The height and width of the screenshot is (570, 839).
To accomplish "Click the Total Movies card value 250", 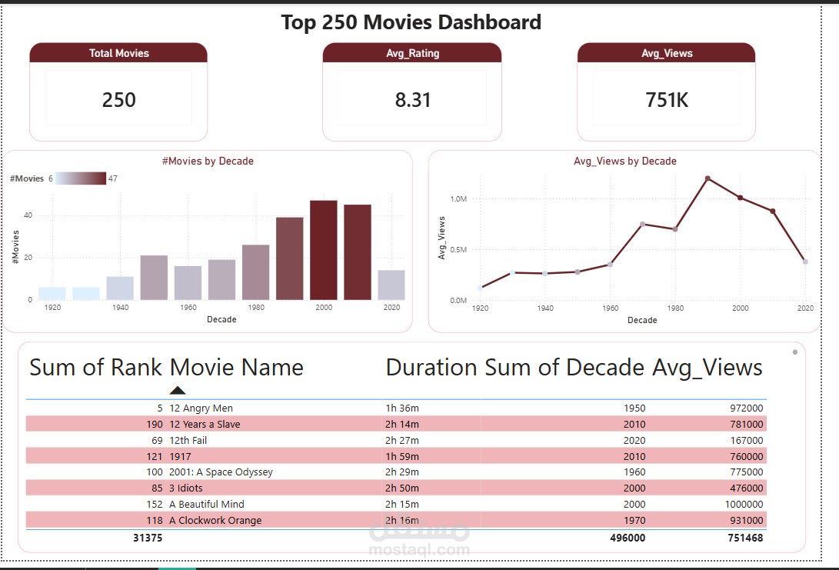I will 118,100.
